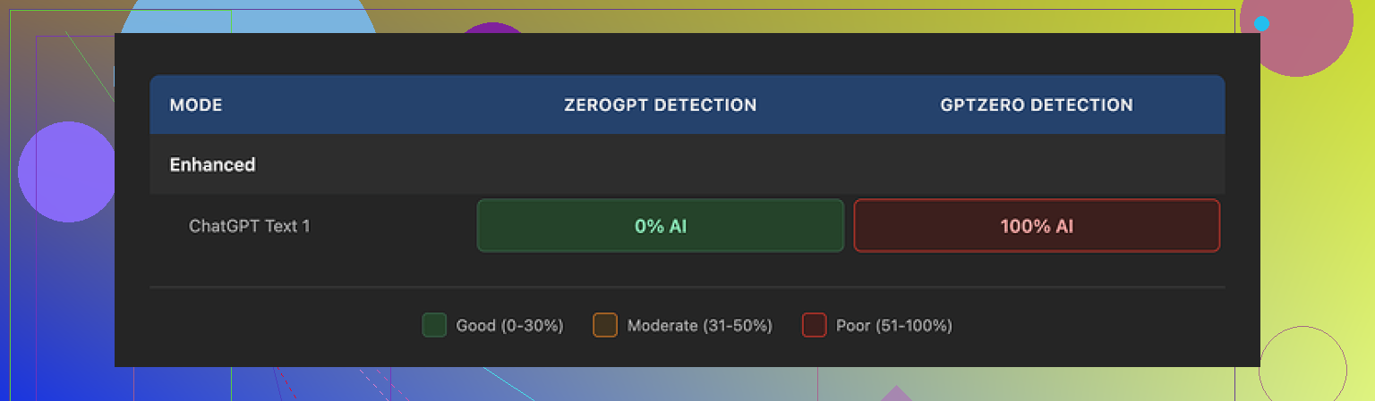Image resolution: width=1375 pixels, height=401 pixels.
Task: Click the MODE column header
Action: pos(196,105)
